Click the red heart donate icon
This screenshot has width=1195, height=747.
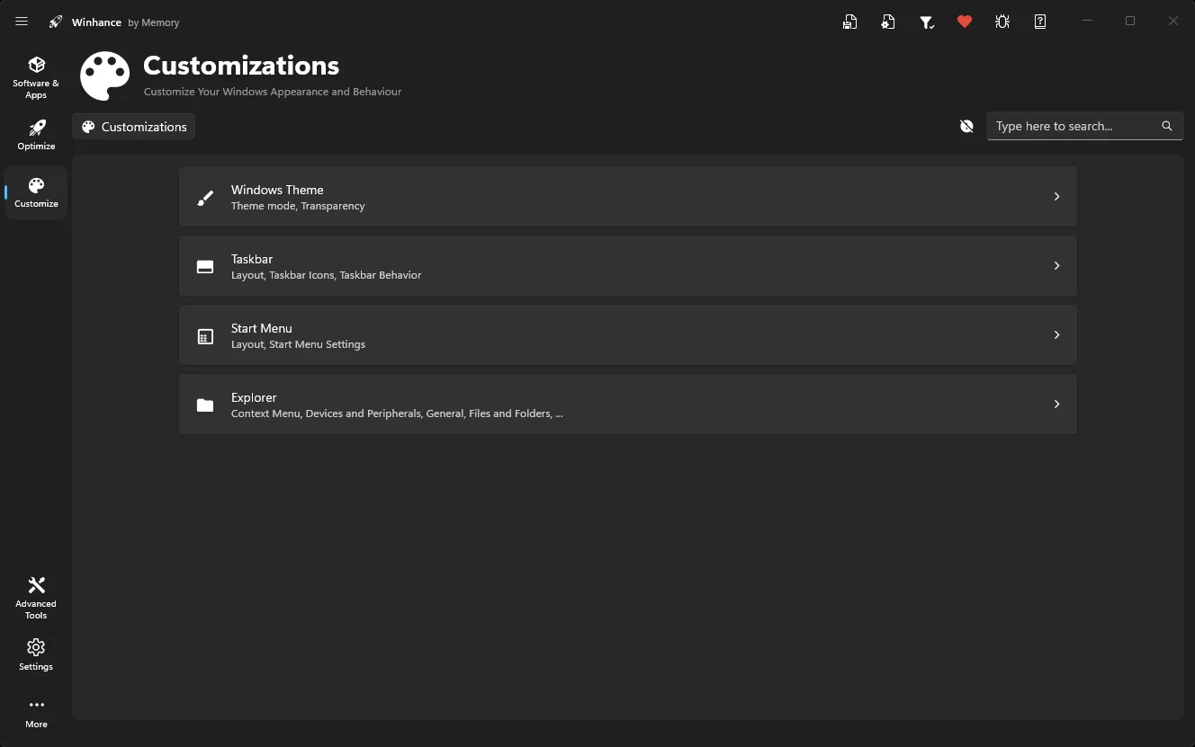point(965,22)
